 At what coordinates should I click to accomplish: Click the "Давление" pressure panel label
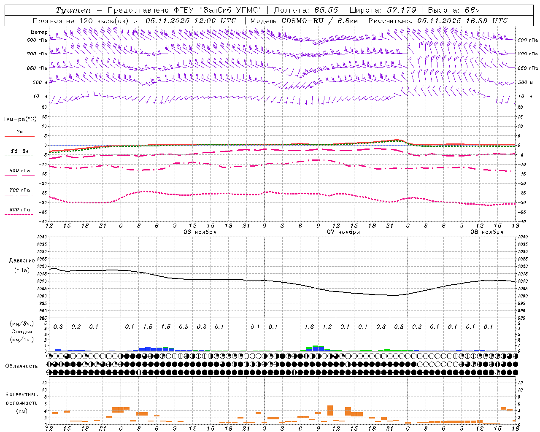point(22,261)
